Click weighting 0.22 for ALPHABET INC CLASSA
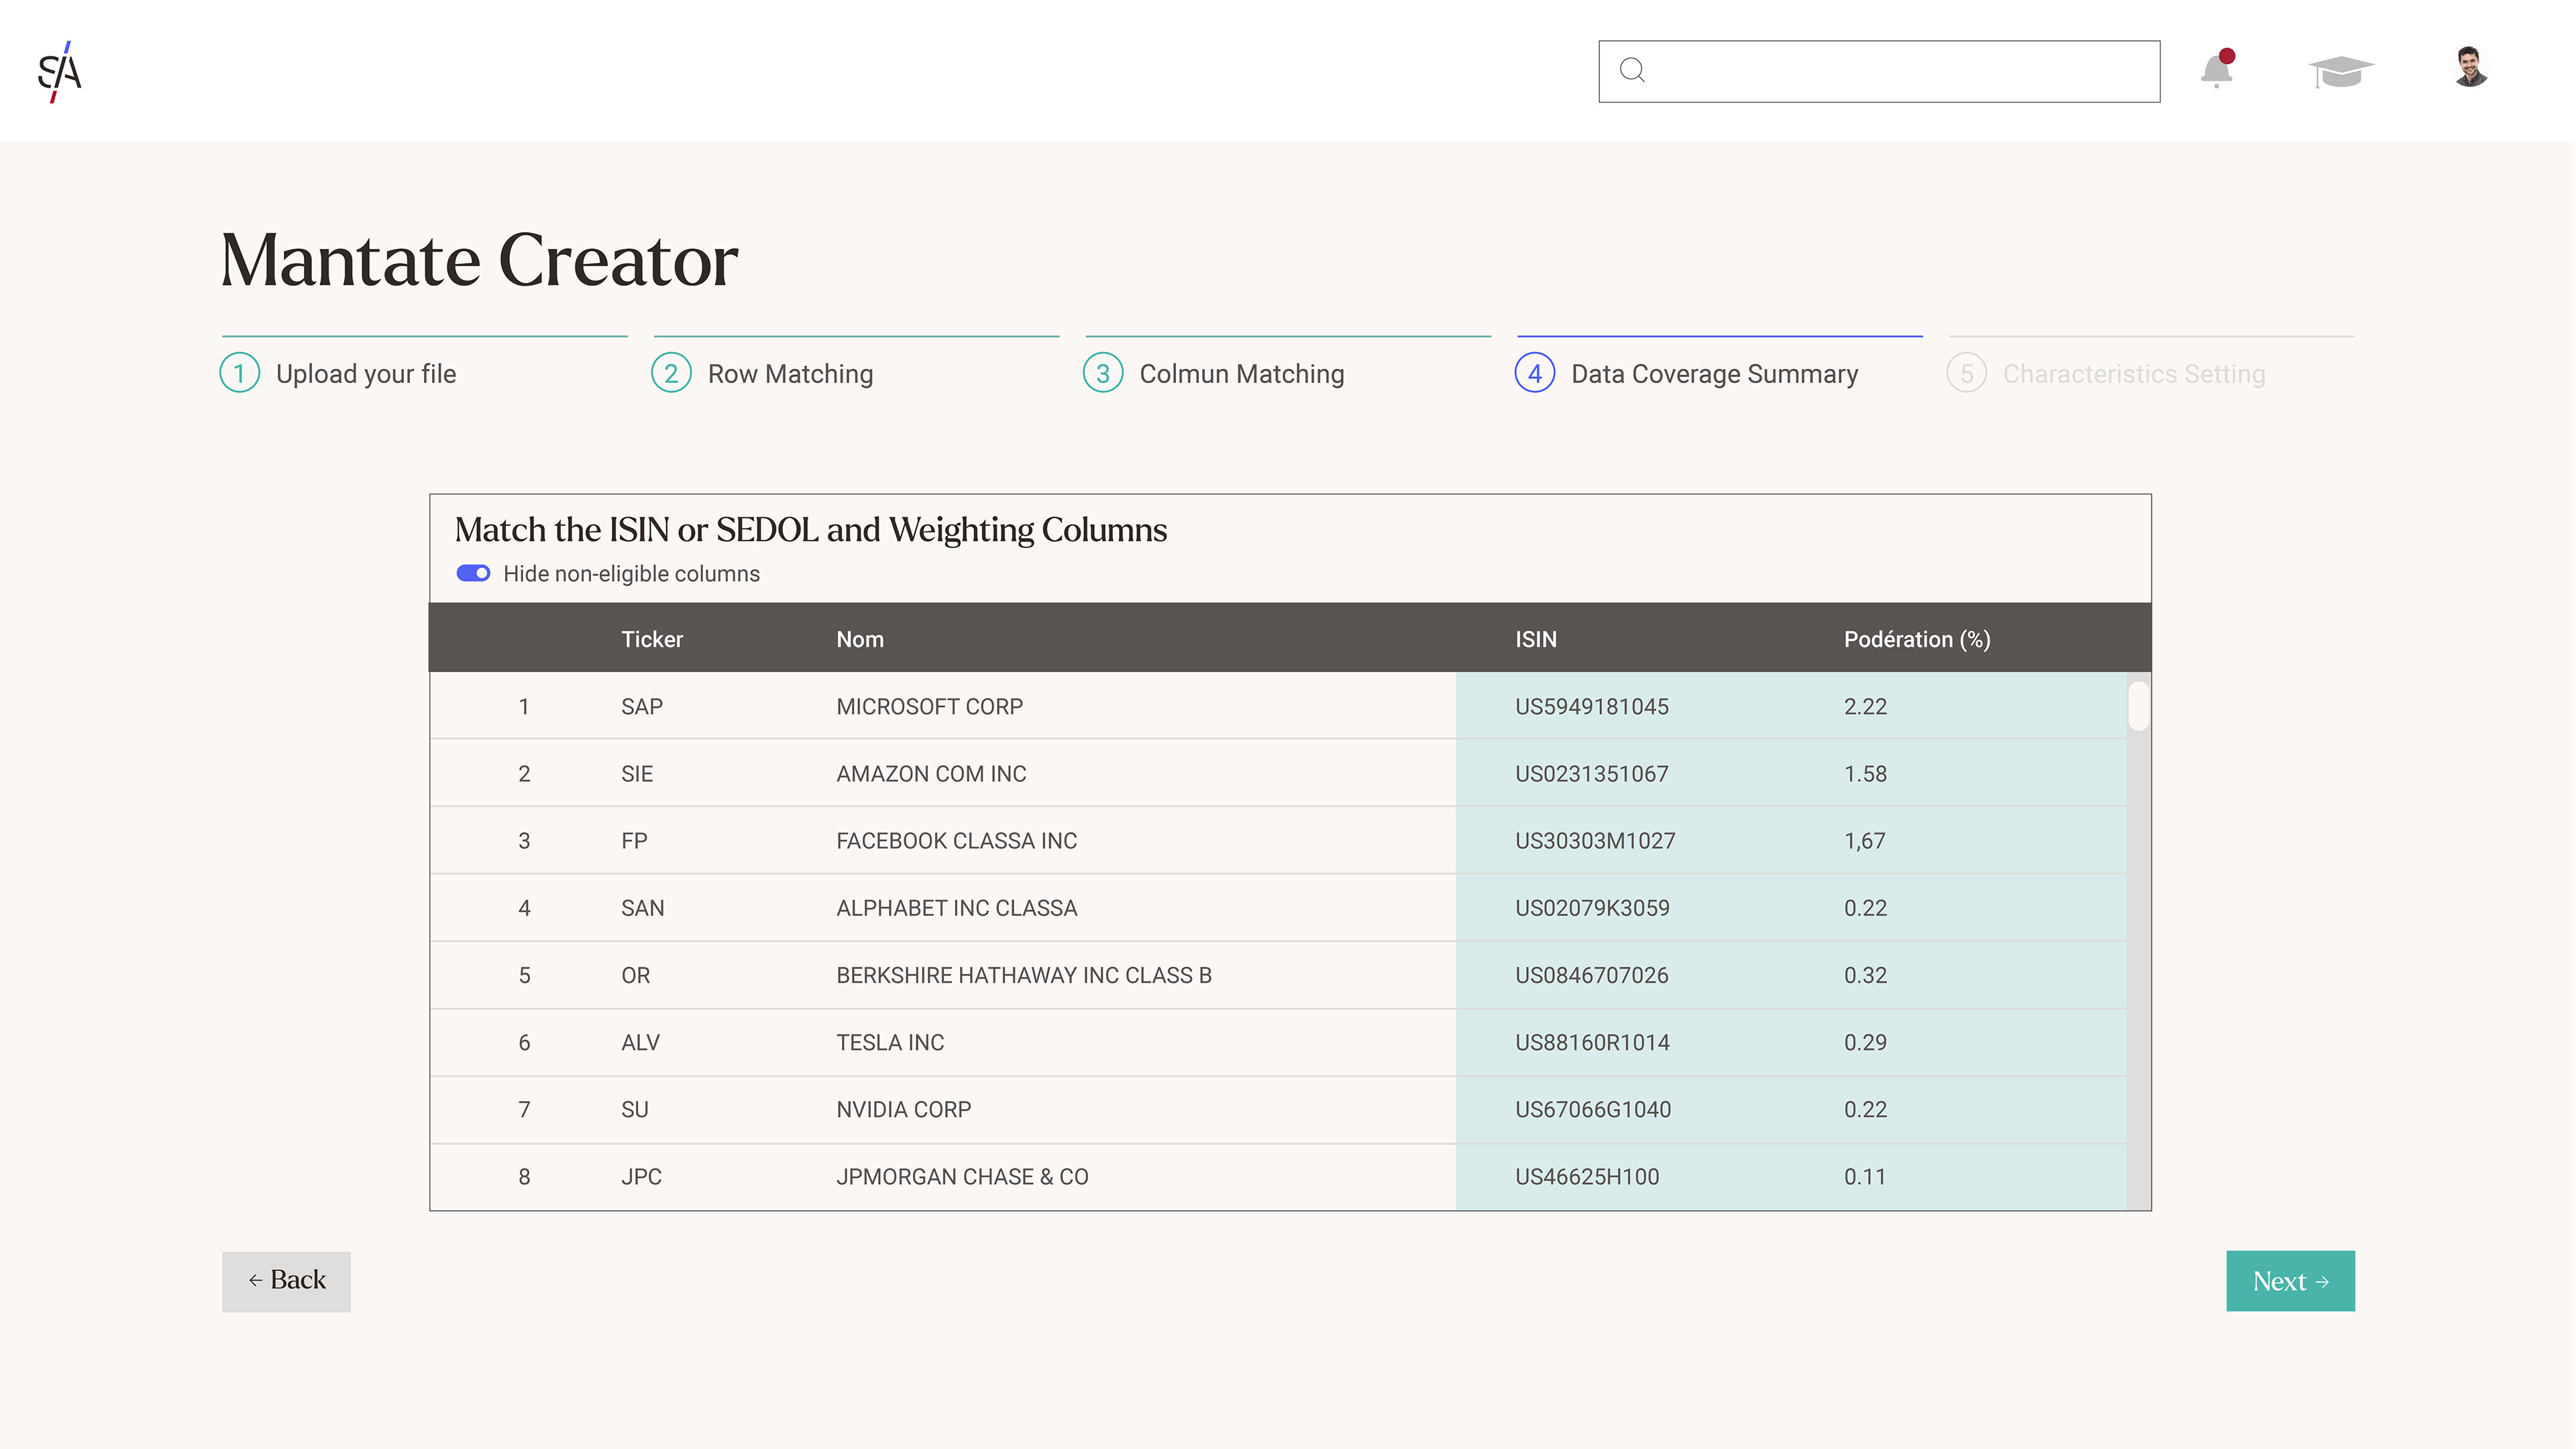2576x1449 pixels. click(1865, 908)
